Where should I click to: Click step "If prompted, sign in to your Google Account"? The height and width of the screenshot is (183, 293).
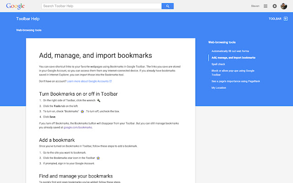coord(69,163)
